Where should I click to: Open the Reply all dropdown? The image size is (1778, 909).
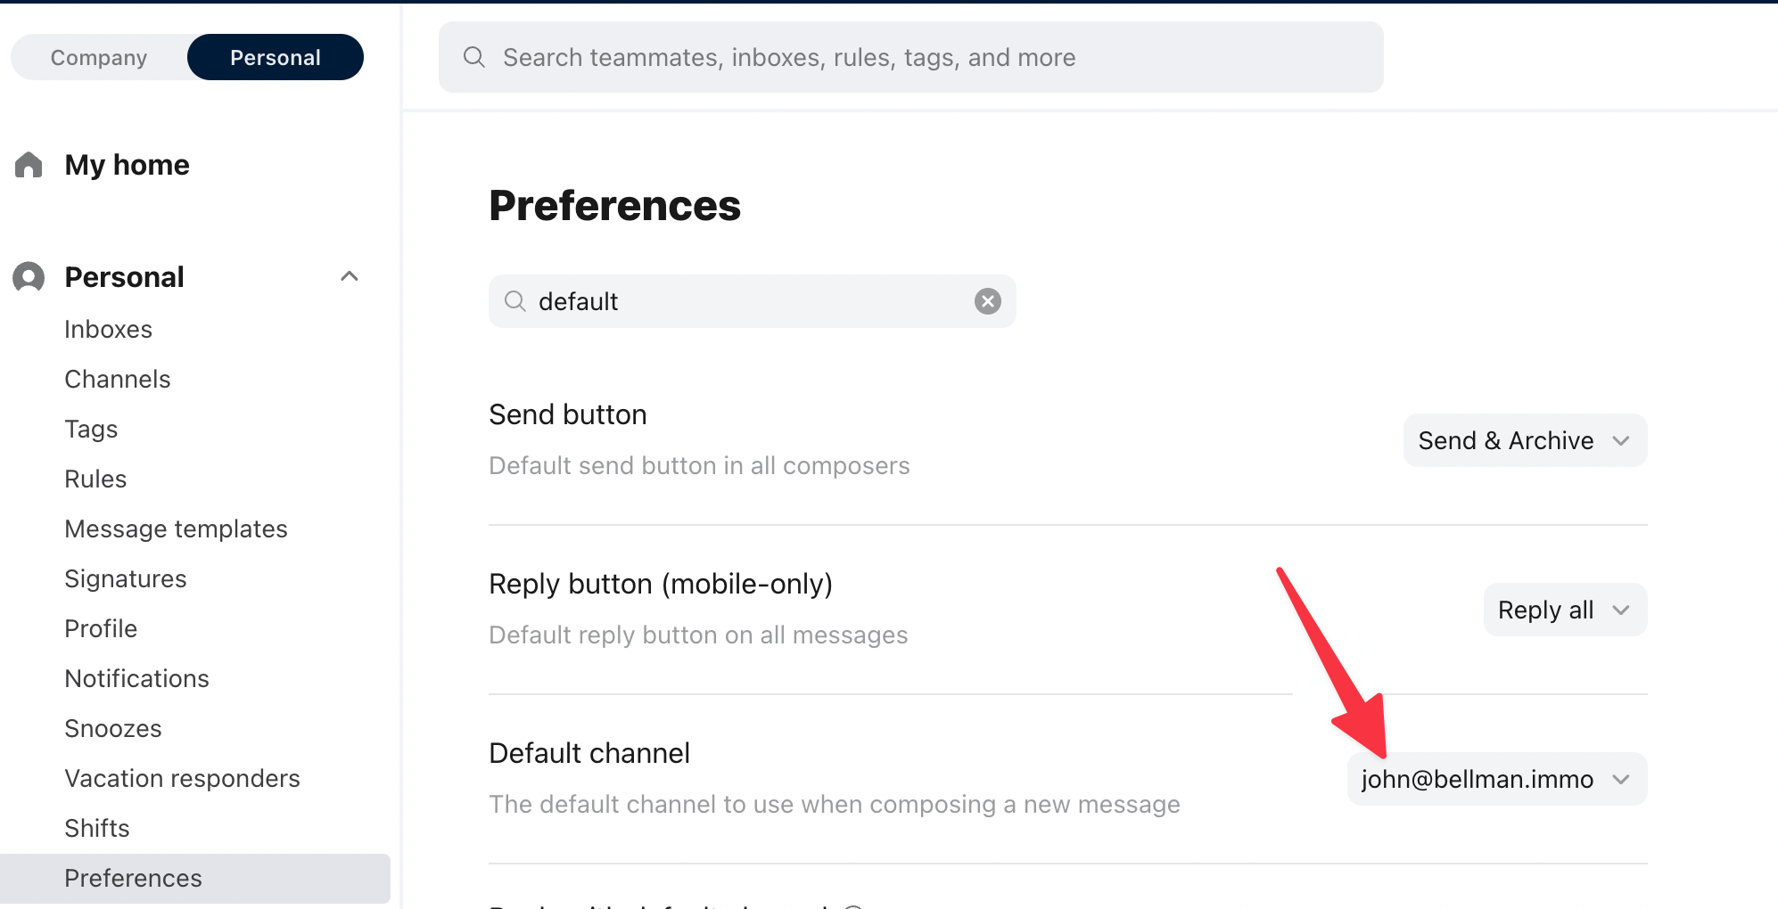[x=1565, y=610]
